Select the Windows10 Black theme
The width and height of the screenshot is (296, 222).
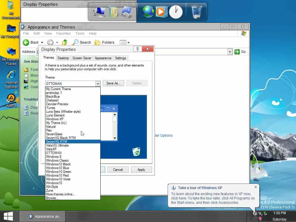(73, 164)
